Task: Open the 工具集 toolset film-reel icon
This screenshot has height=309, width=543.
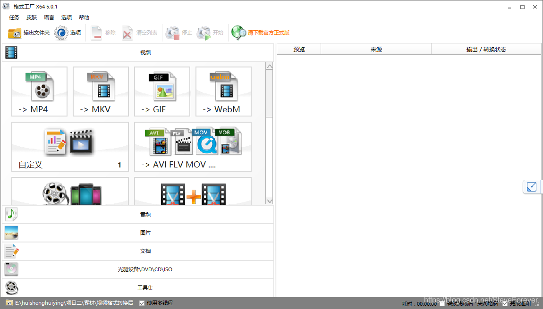Action: (11, 288)
